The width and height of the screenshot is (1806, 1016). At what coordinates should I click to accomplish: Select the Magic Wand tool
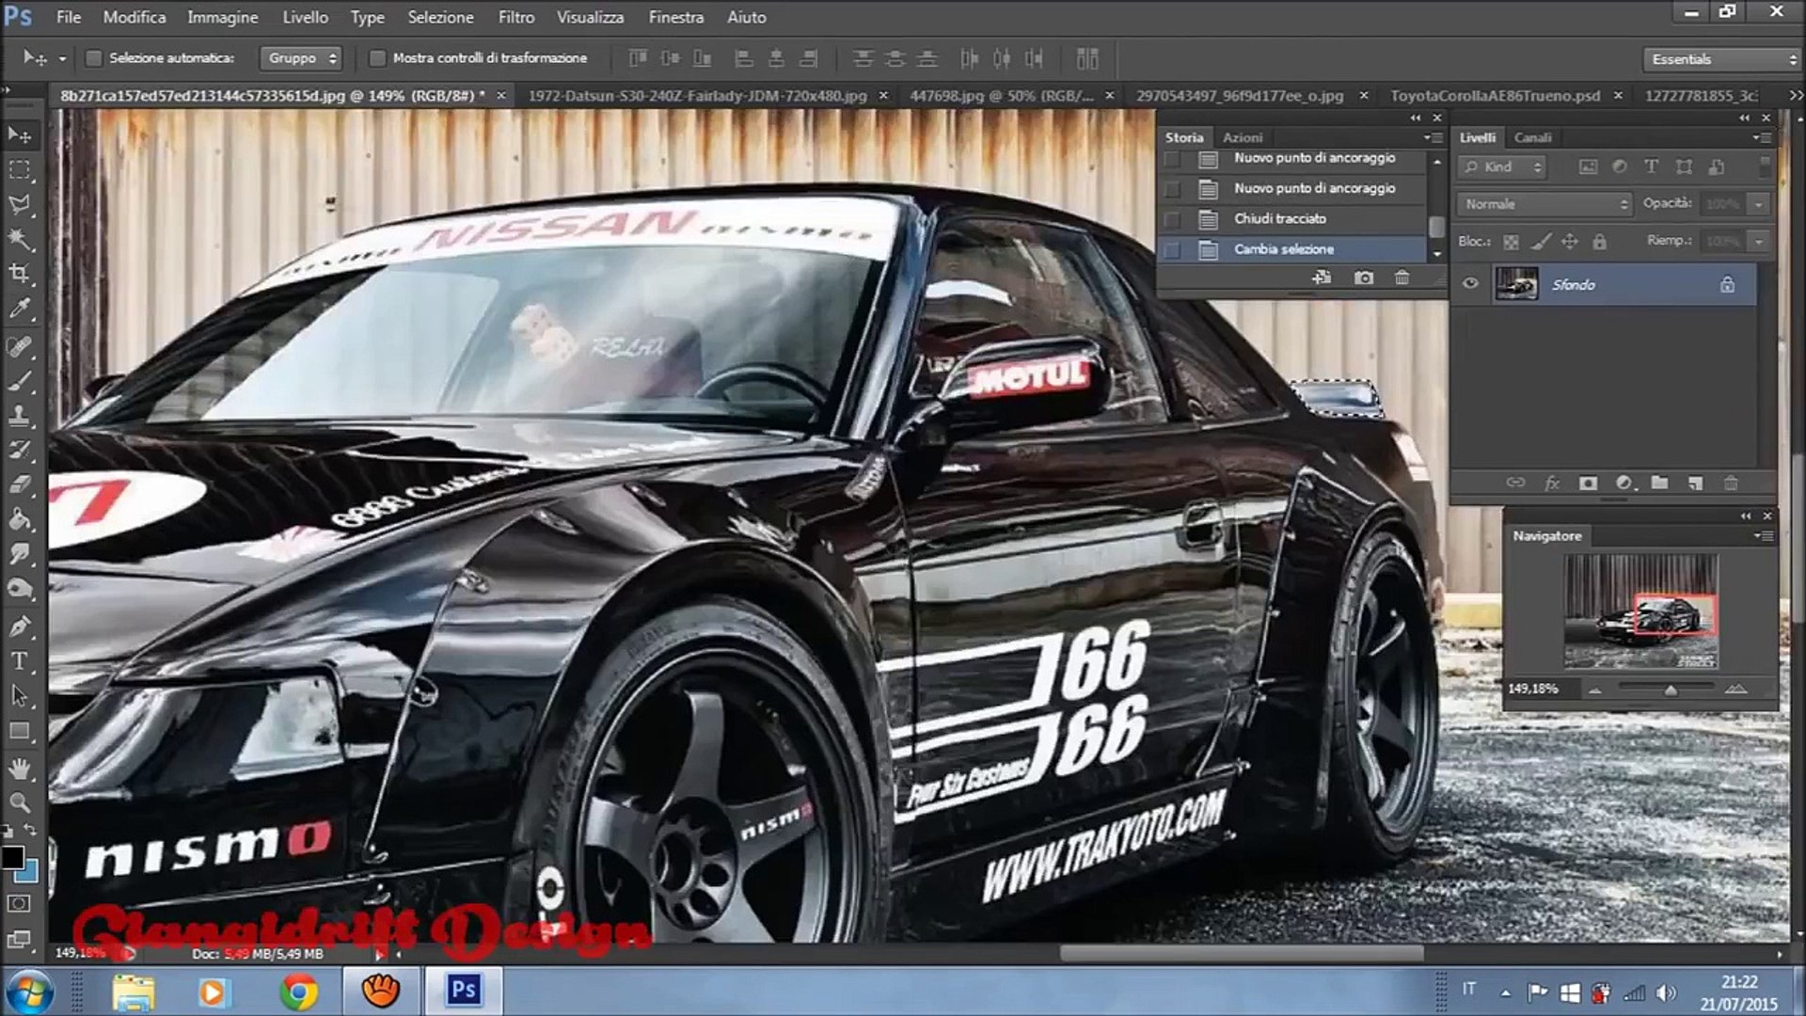pyautogui.click(x=19, y=239)
